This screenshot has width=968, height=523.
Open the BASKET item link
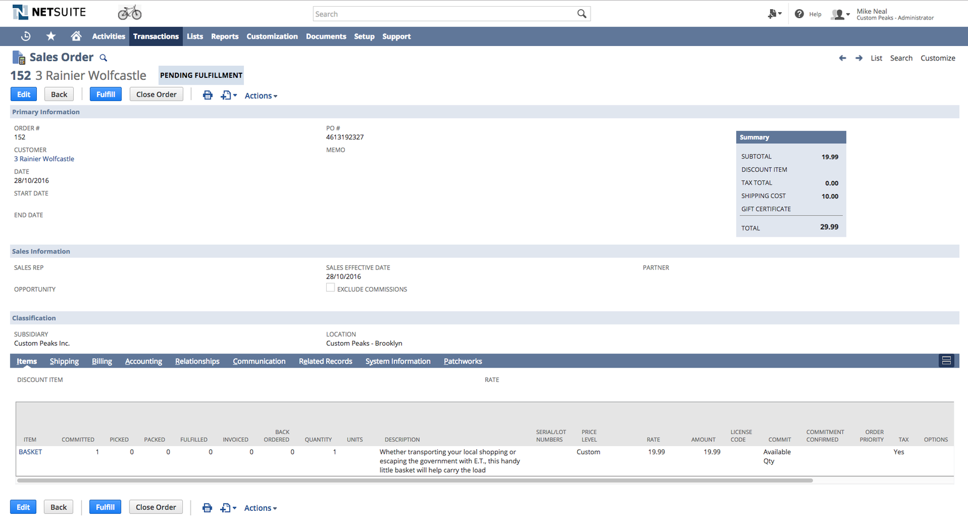pos(30,452)
